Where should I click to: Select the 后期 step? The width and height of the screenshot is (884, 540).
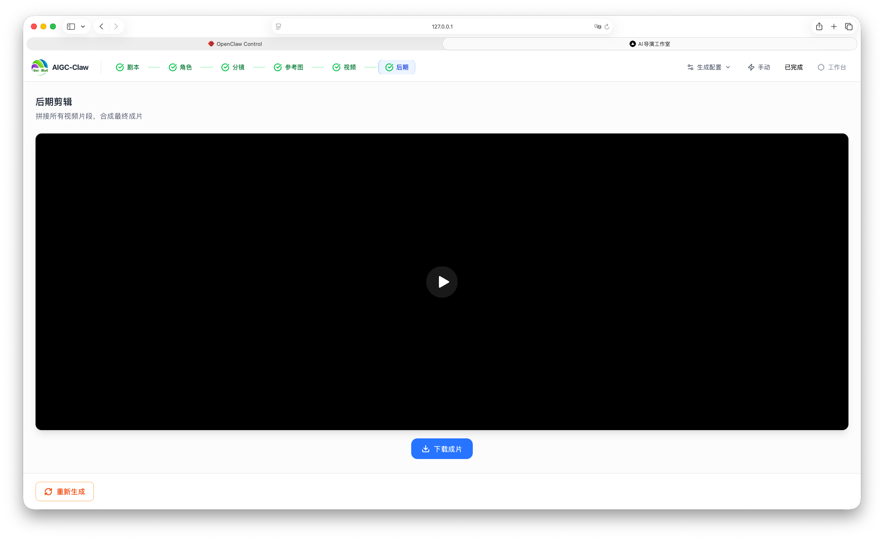pyautogui.click(x=397, y=67)
